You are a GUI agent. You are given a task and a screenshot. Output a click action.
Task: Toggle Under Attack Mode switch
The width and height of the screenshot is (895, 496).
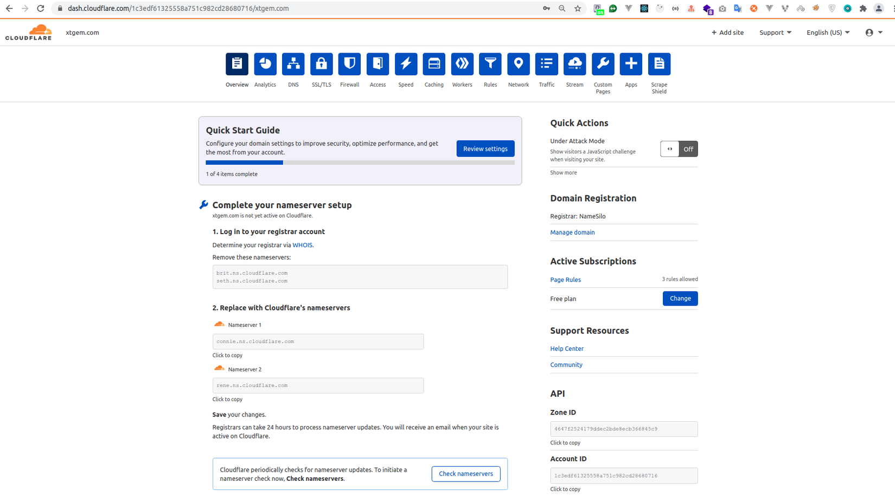pos(679,149)
